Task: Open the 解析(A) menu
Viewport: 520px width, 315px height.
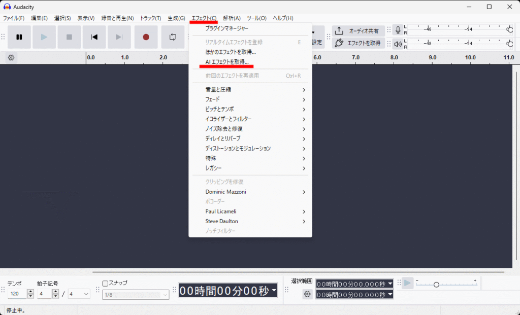Action: tap(232, 18)
